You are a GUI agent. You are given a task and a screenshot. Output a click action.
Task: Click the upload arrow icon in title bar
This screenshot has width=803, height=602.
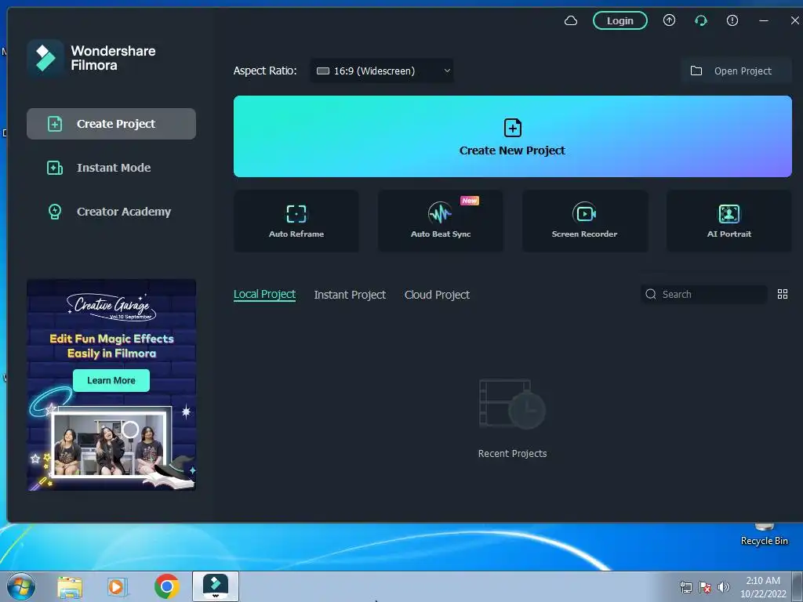point(669,20)
